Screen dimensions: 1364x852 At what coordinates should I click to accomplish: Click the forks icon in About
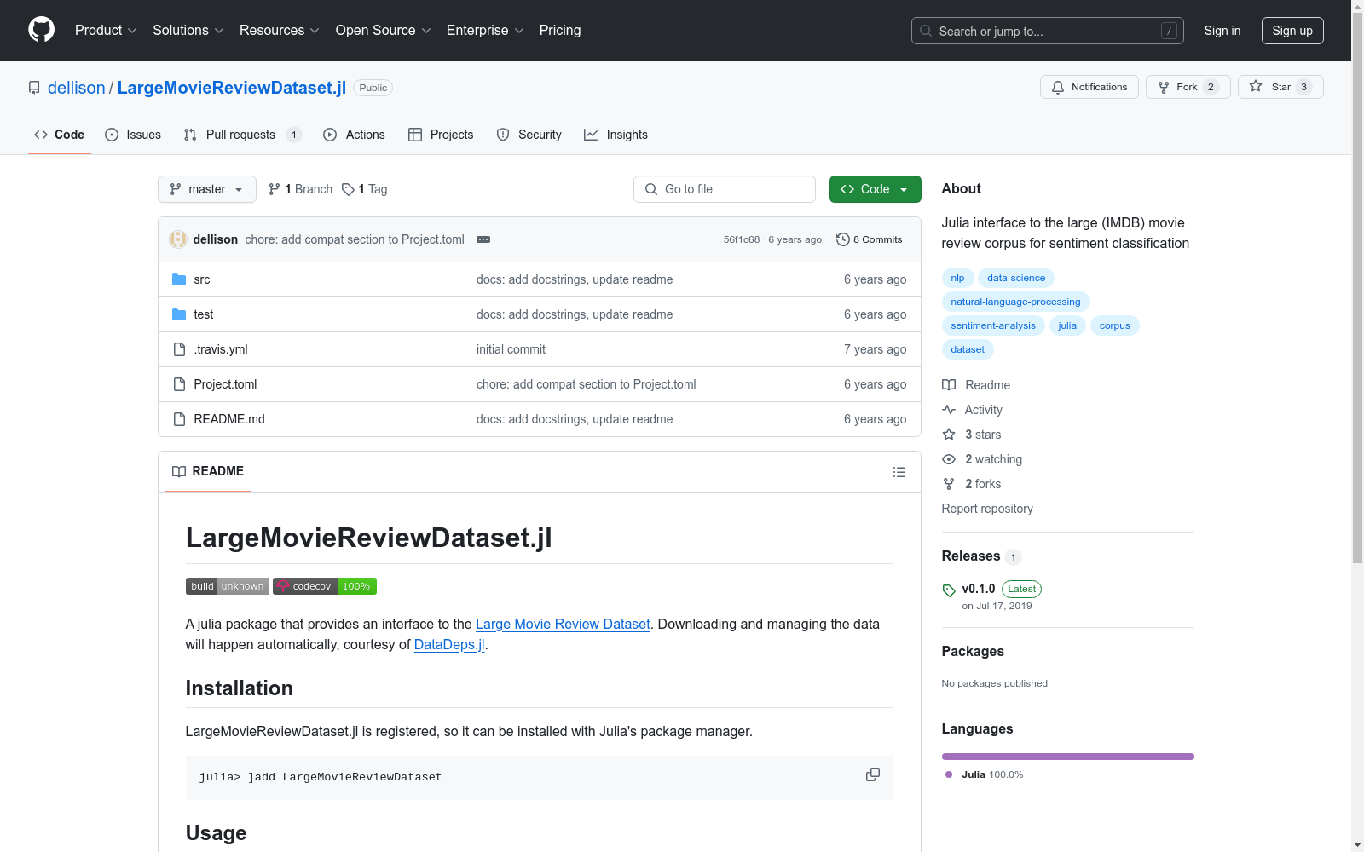949,484
